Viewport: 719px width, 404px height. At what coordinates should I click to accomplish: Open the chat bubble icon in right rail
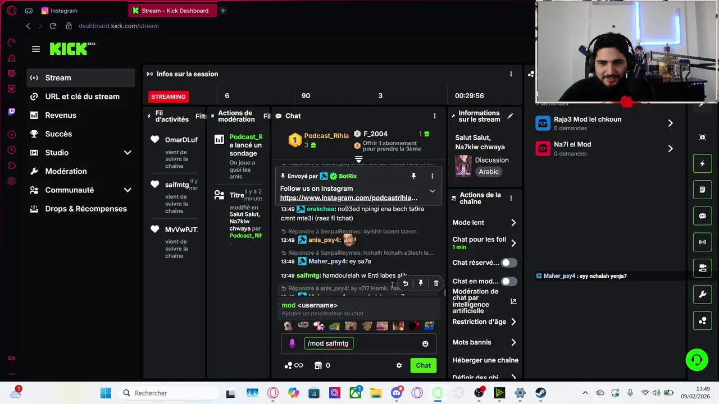click(702, 216)
